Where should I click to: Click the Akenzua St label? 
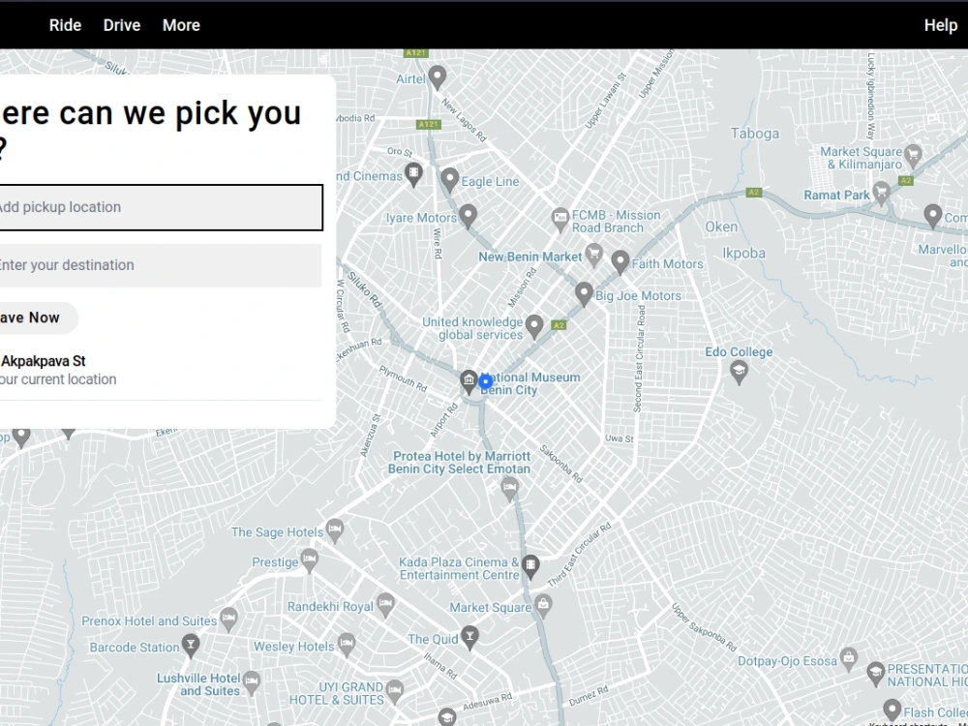[x=371, y=436]
